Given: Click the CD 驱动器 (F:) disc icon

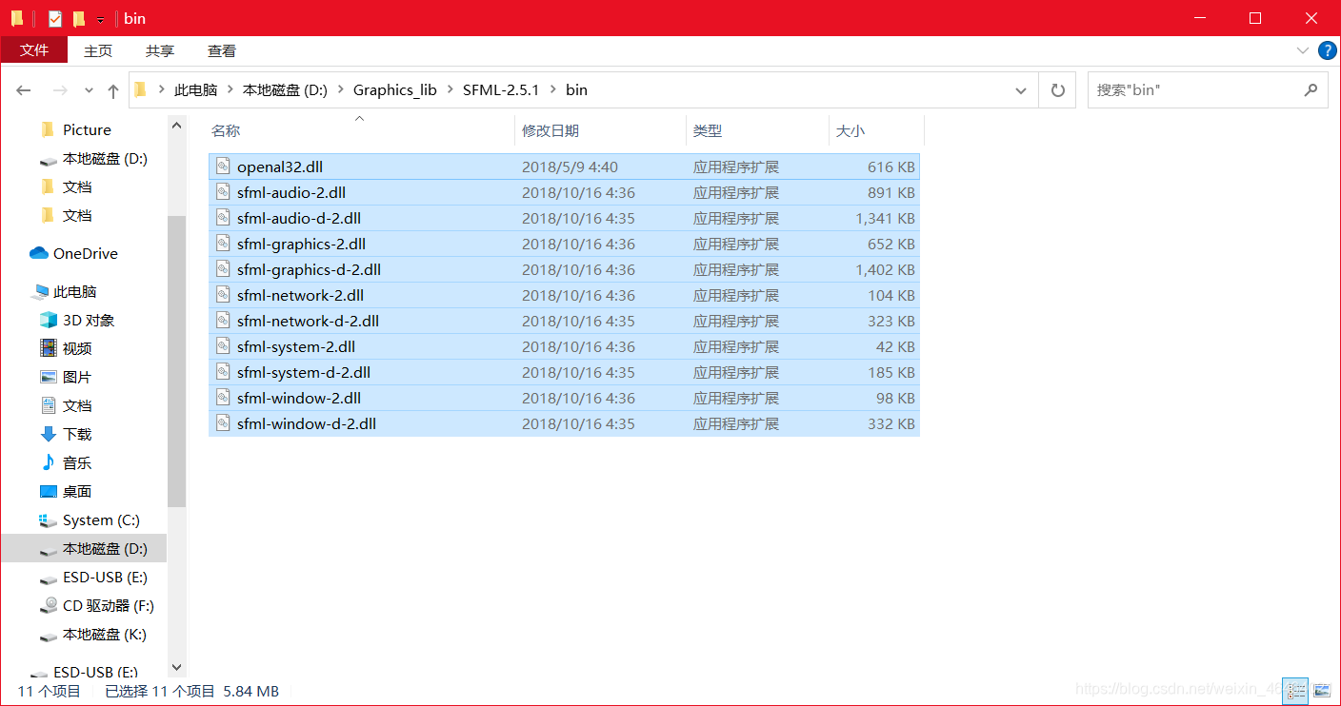Looking at the screenshot, I should click(x=49, y=605).
